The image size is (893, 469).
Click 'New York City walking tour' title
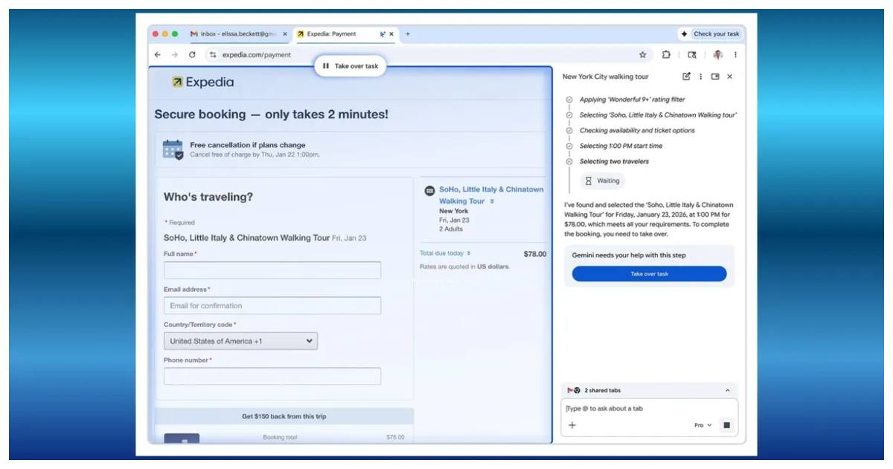click(605, 77)
